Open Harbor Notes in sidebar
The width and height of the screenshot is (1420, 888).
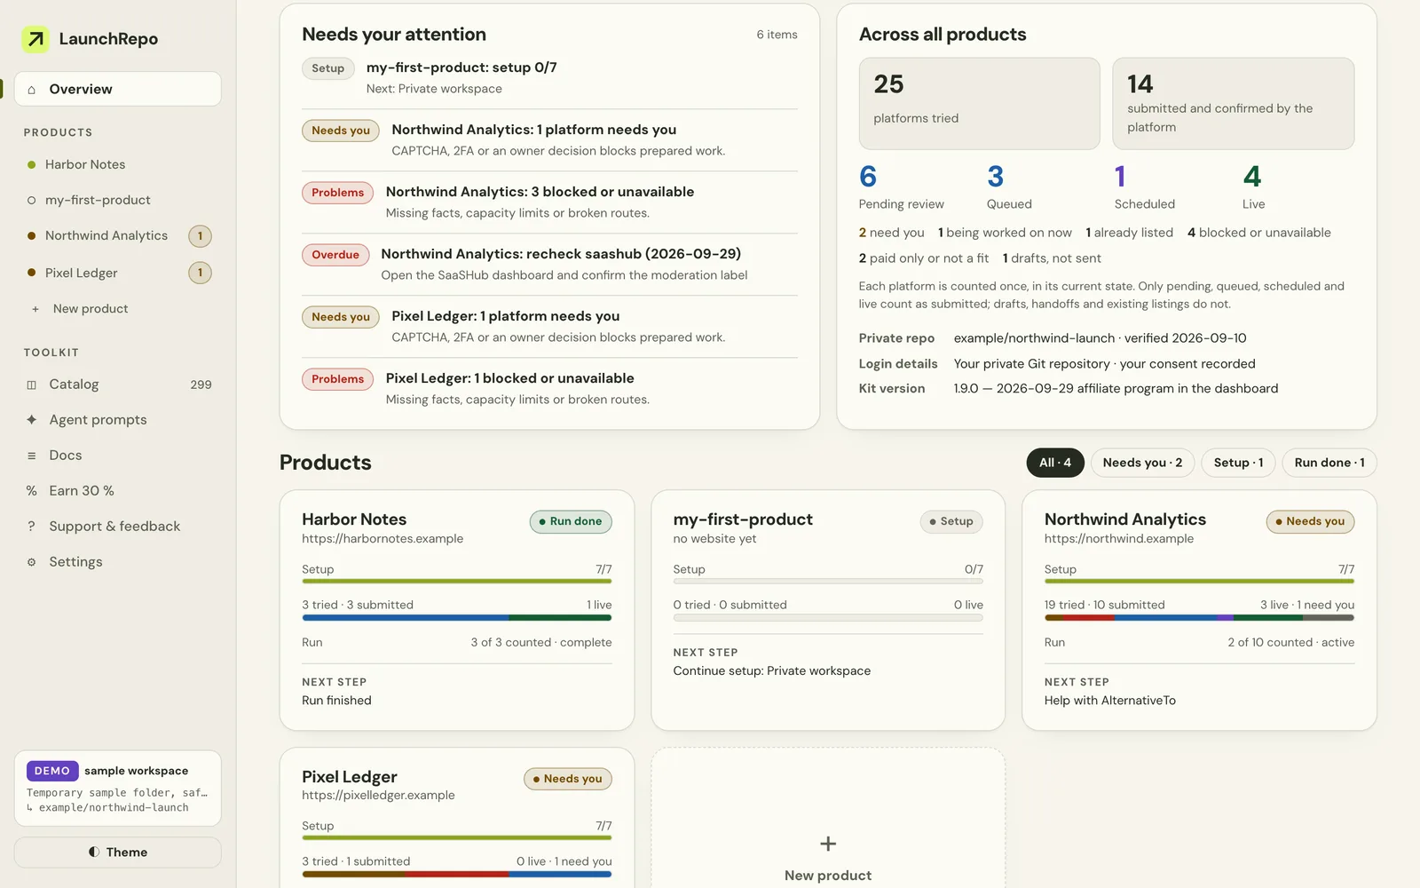pos(118,165)
